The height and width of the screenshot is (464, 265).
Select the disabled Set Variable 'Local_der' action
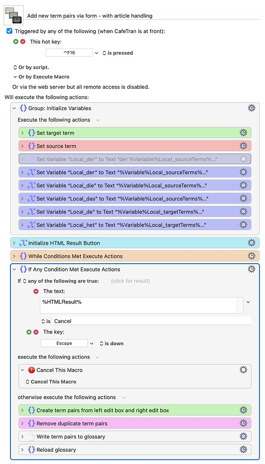coord(135,159)
